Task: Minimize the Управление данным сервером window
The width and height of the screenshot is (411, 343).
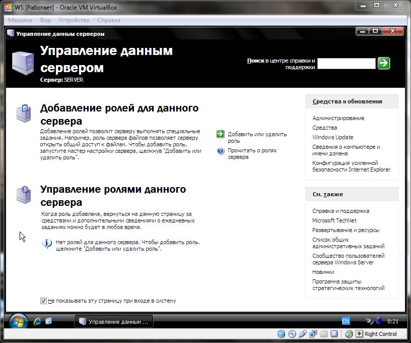Action: pos(363,31)
